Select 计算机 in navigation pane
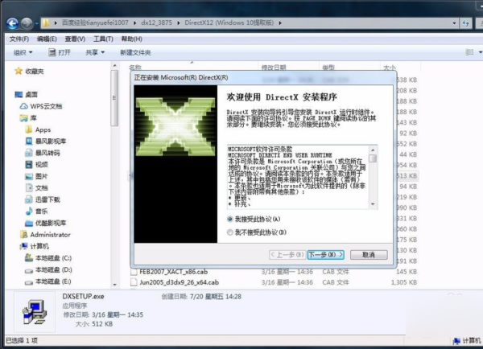Screen dimensions: 483x349 pos(34,246)
